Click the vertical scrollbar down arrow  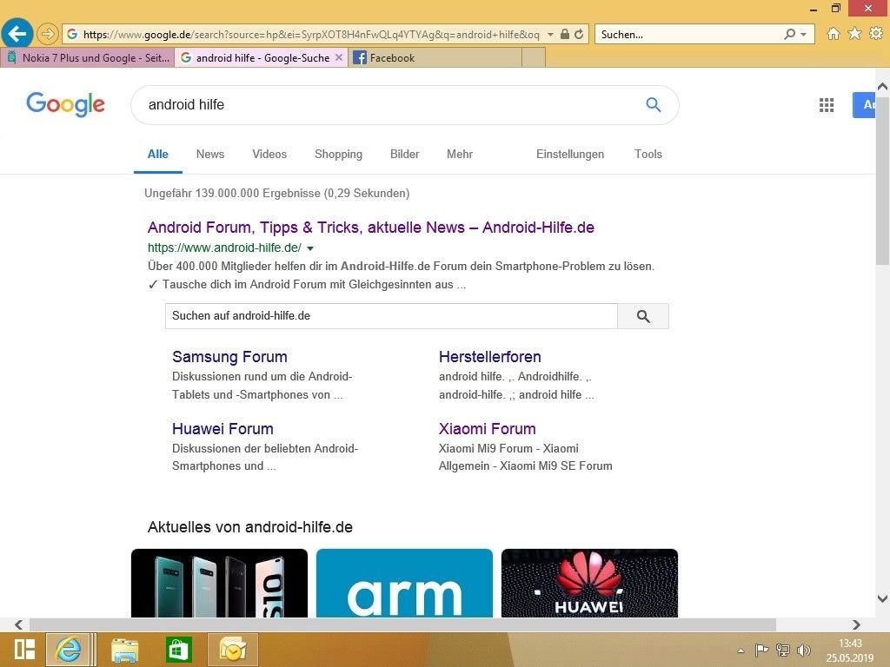tap(882, 598)
